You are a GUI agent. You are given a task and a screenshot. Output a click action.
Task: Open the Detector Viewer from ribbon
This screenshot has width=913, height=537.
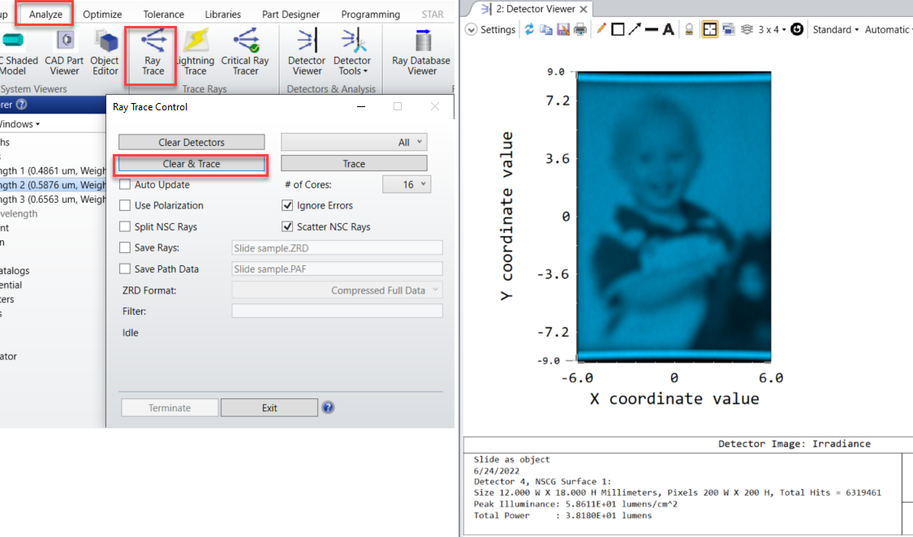(307, 54)
